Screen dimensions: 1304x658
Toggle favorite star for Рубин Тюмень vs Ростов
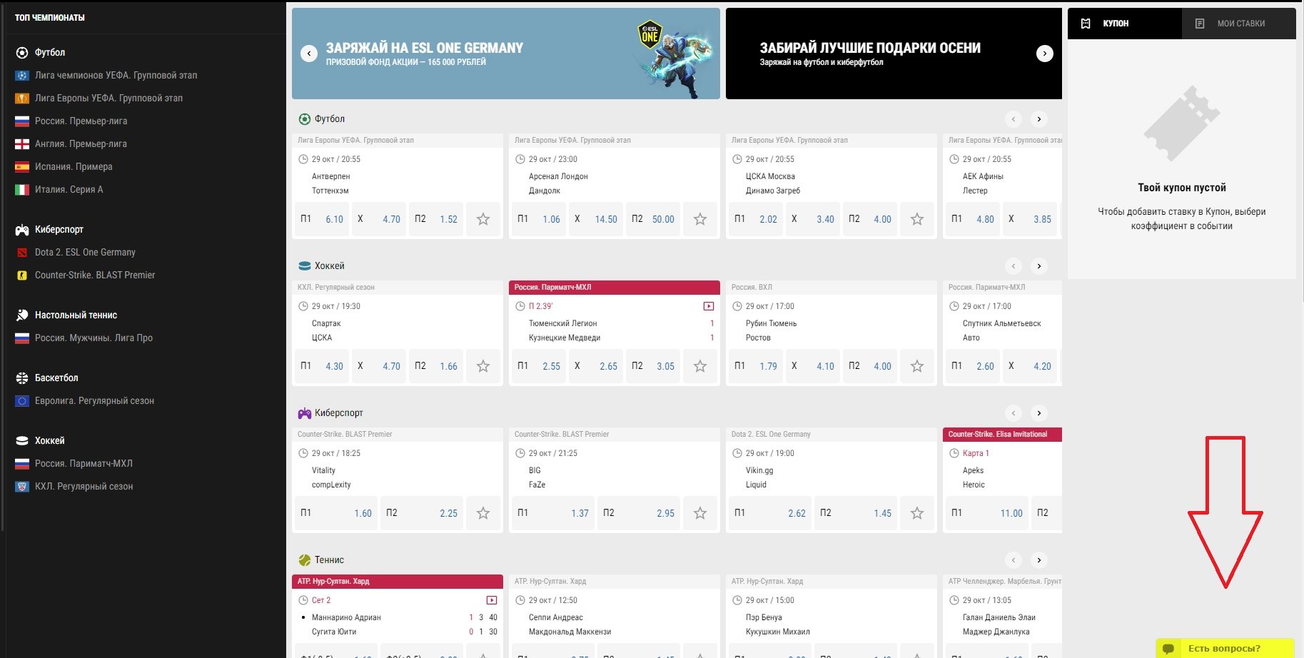coord(917,366)
